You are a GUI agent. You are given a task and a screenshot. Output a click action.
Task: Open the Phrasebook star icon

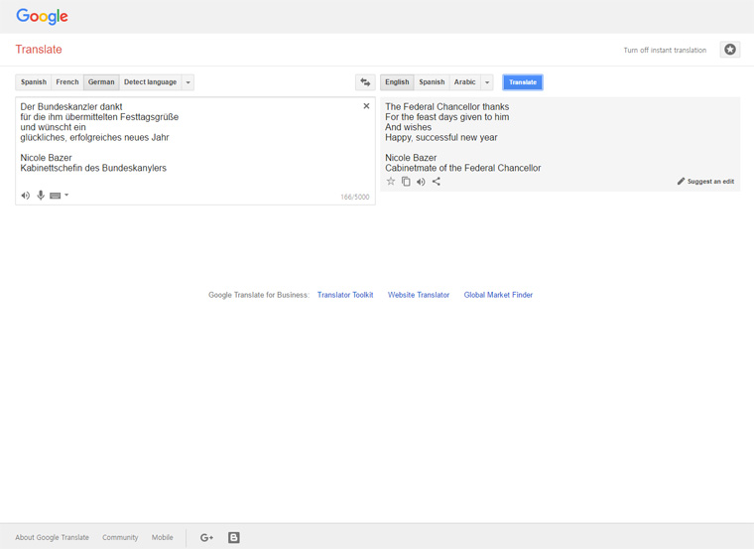coord(729,50)
